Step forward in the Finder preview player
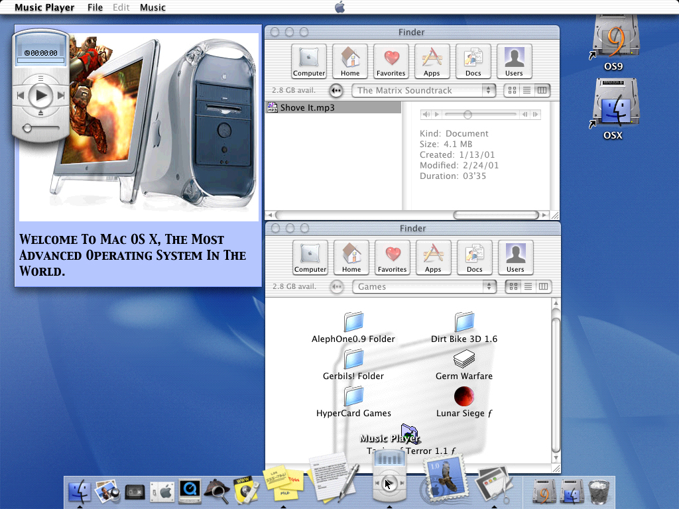Image resolution: width=679 pixels, height=509 pixels. (536, 114)
